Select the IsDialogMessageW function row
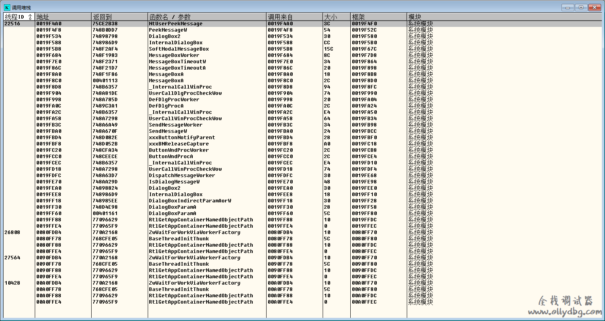The image size is (605, 321). click(x=174, y=182)
